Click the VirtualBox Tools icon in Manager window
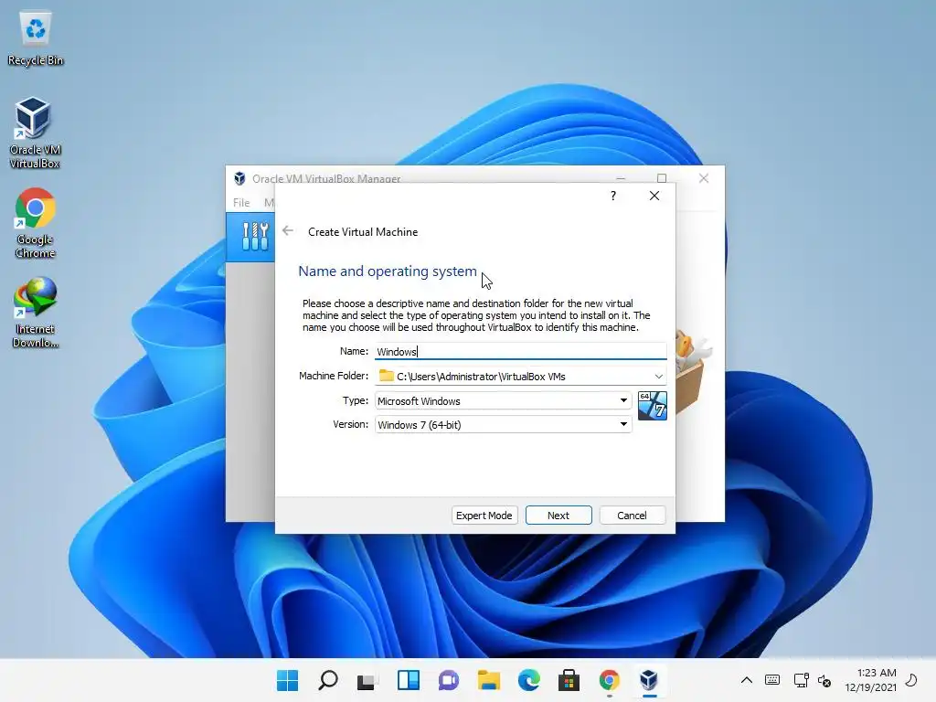The image size is (936, 702). click(255, 237)
